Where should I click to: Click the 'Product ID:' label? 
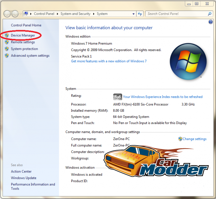click(x=79, y=181)
